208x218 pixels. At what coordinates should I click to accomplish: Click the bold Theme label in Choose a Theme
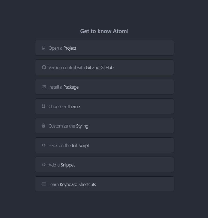[73, 106]
